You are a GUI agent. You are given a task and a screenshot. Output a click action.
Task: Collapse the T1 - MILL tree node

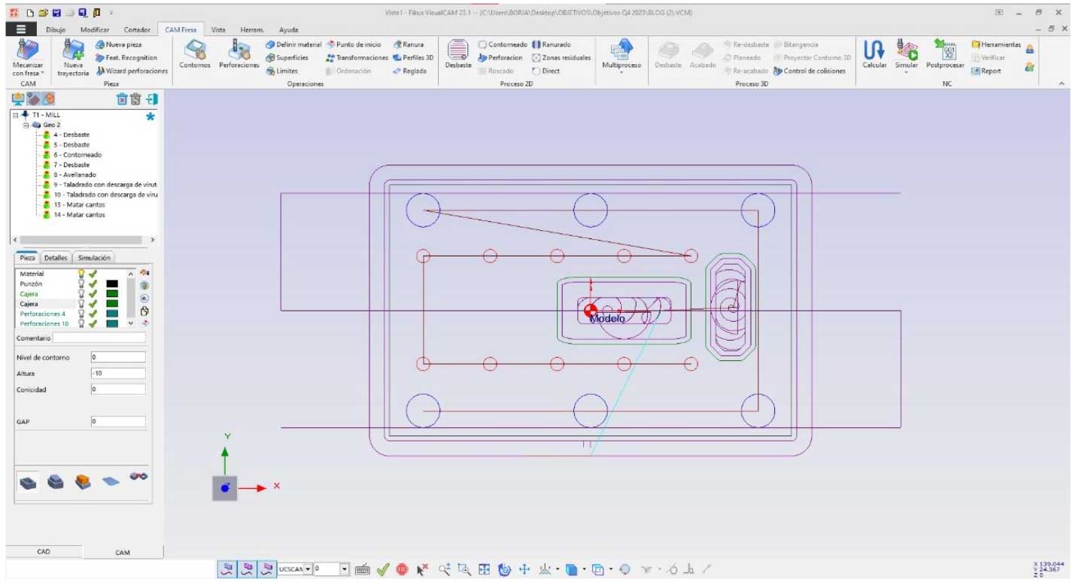(x=16, y=115)
